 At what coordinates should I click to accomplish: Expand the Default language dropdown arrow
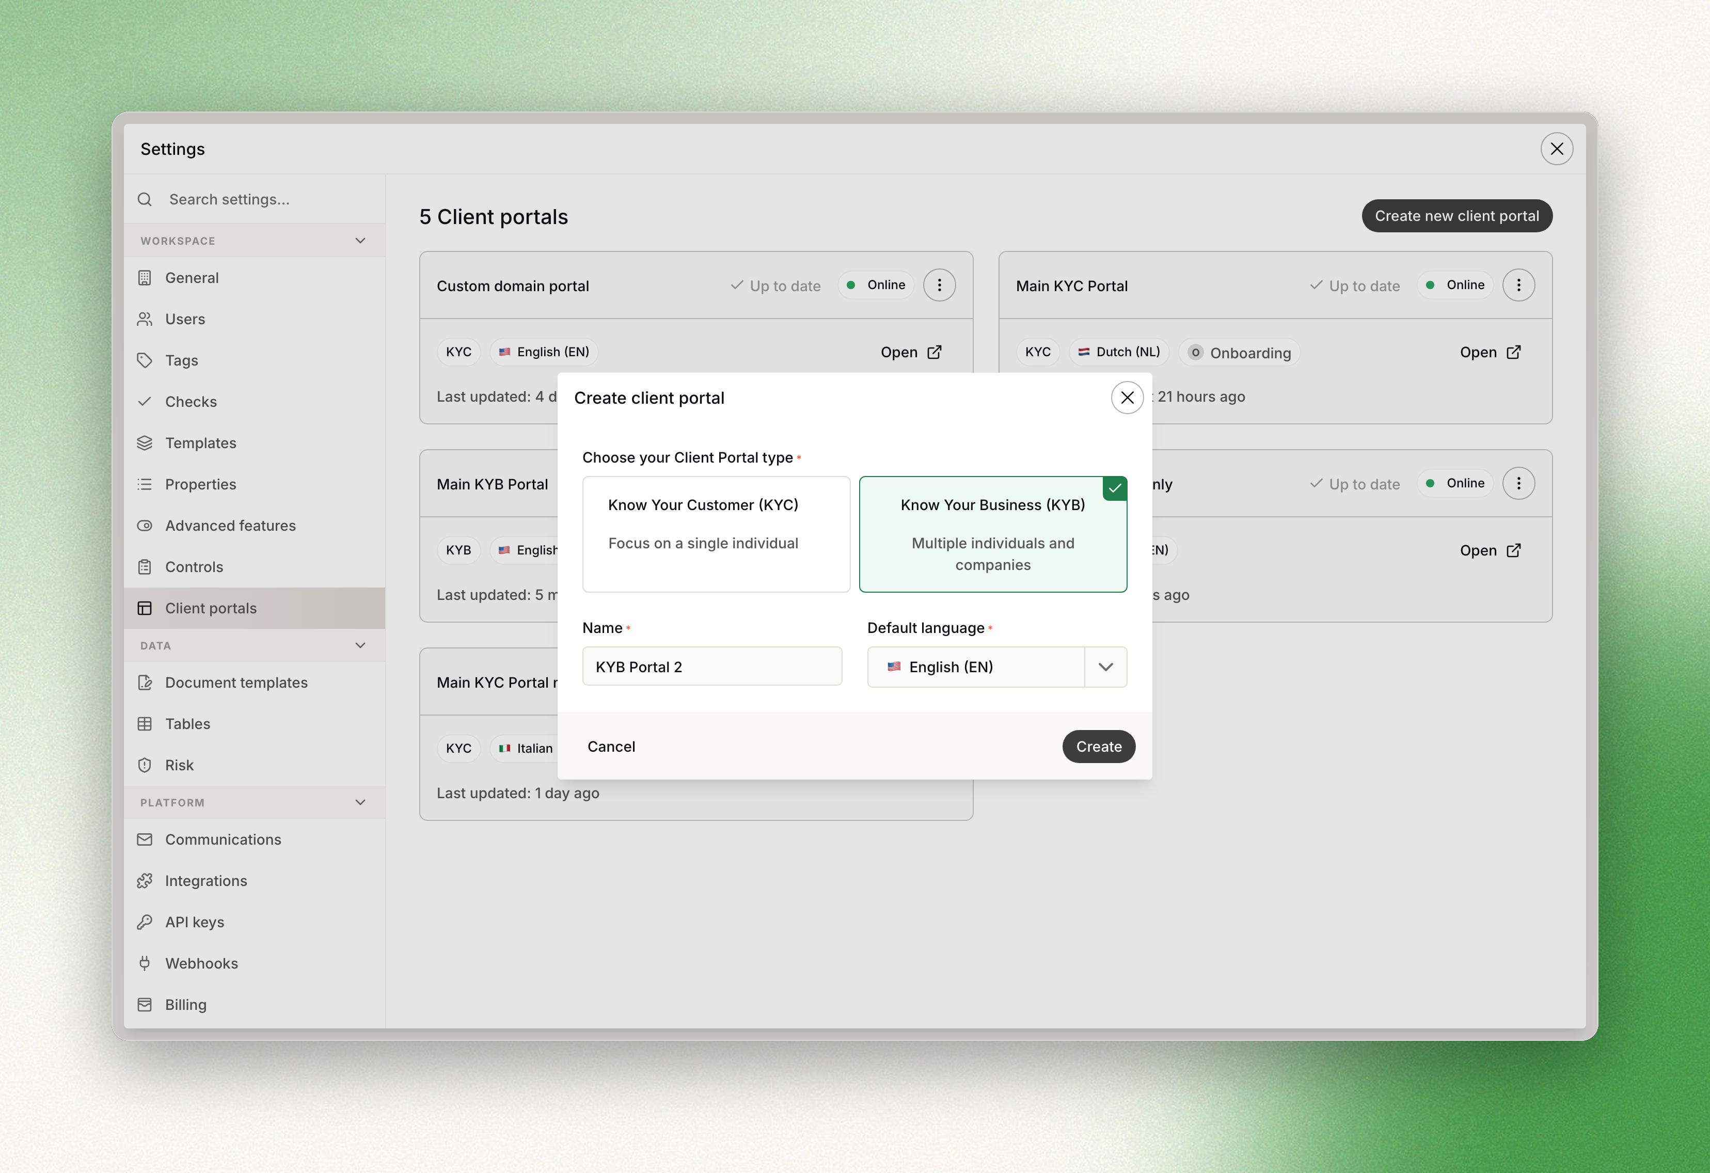(x=1105, y=667)
